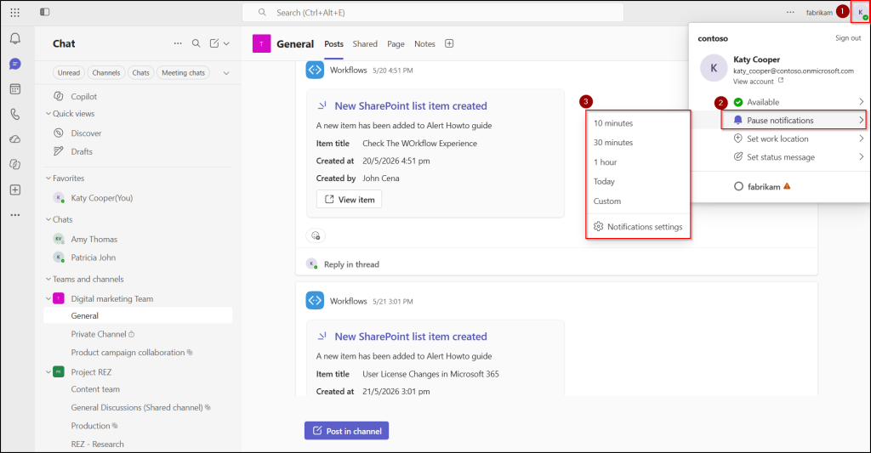Switch to Shared tab
The image size is (871, 453).
point(365,44)
